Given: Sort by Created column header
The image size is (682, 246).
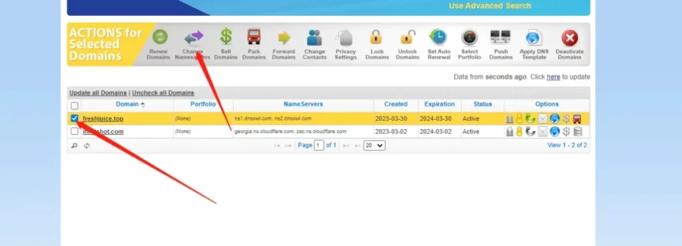Looking at the screenshot, I should tap(396, 104).
